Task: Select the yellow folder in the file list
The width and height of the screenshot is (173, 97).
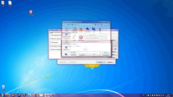Action: coord(74,37)
